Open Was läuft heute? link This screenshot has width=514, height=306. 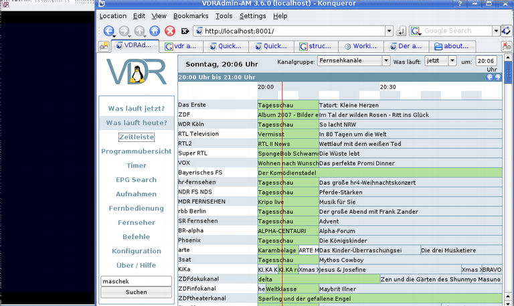click(137, 123)
